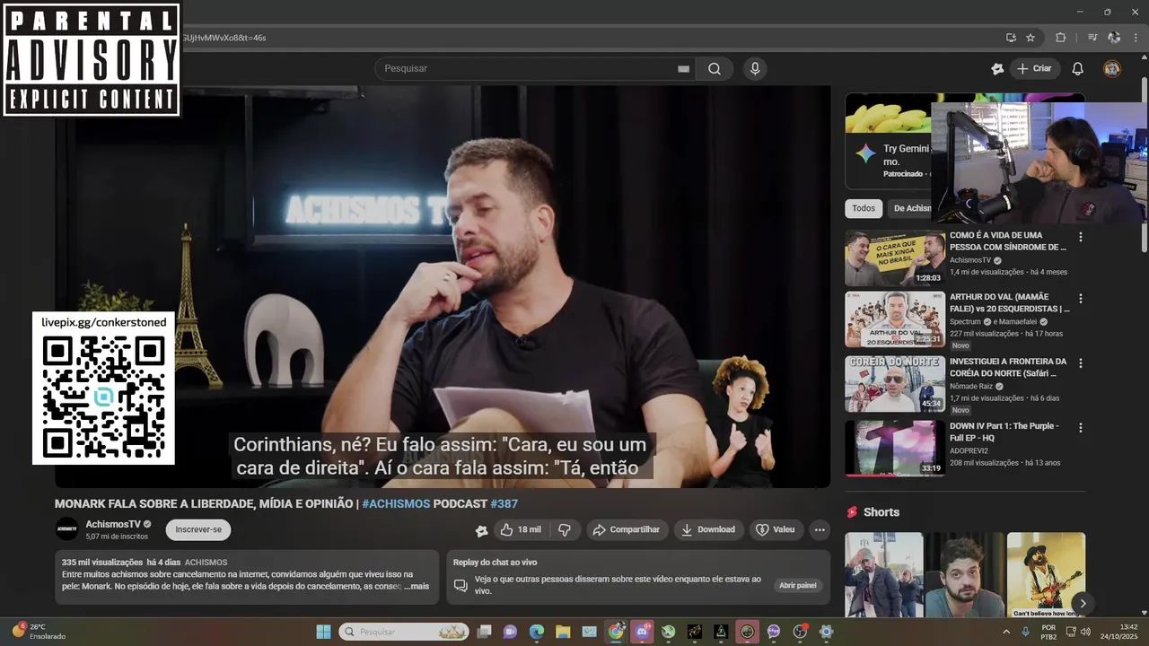This screenshot has width=1149, height=646.
Task: Click POR PTB2 language indicator
Action: [1048, 632]
